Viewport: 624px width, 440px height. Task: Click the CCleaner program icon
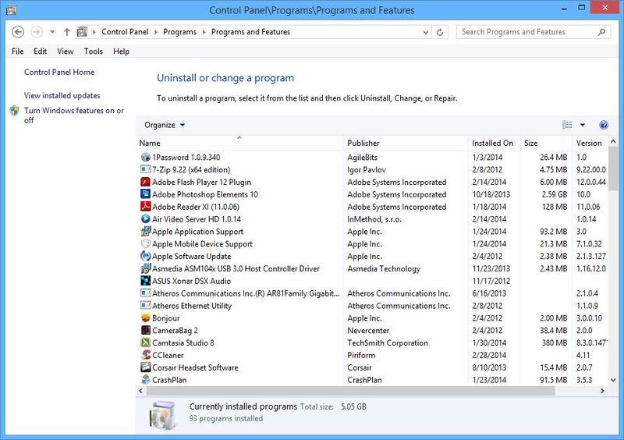[145, 355]
